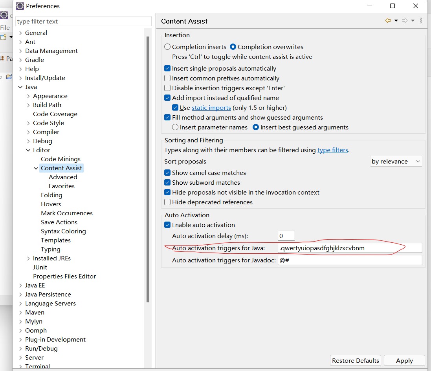Expand the Code Style node
The height and width of the screenshot is (371, 431).
tap(28, 123)
